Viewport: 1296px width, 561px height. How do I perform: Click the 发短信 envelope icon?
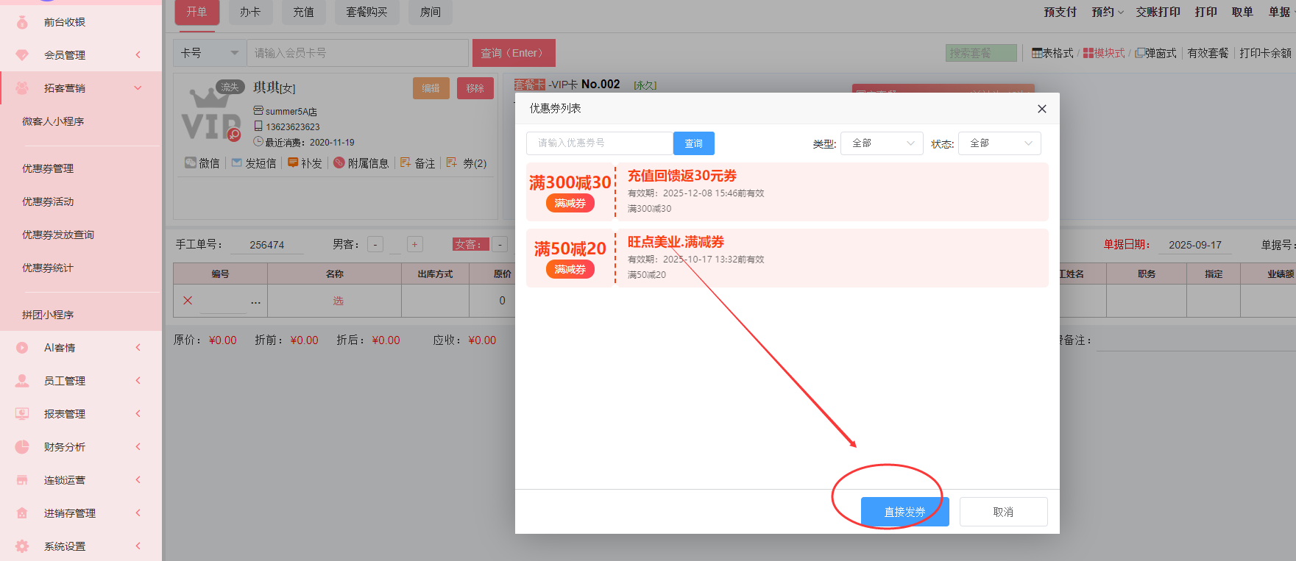pos(237,163)
